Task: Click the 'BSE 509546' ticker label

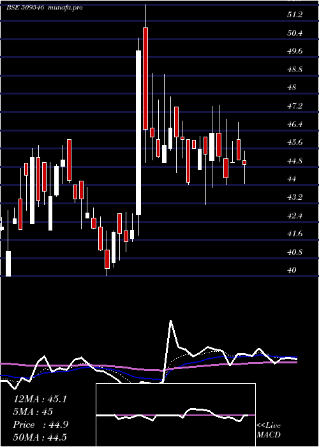Action: click(x=25, y=8)
